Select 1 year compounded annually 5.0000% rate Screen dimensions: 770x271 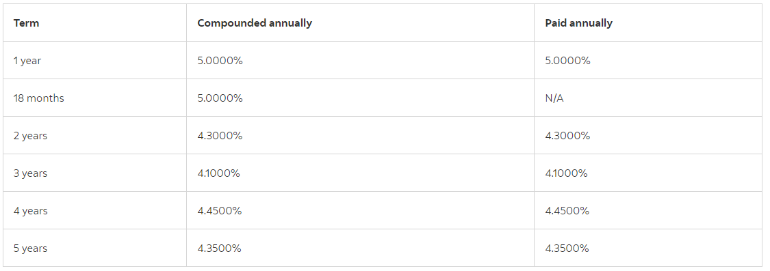(220, 61)
